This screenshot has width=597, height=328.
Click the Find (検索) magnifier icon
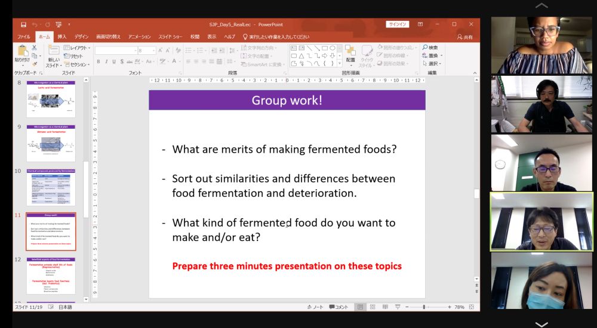[x=425, y=47]
